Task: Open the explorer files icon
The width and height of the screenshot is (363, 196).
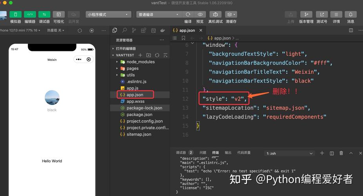Action: click(x=114, y=30)
